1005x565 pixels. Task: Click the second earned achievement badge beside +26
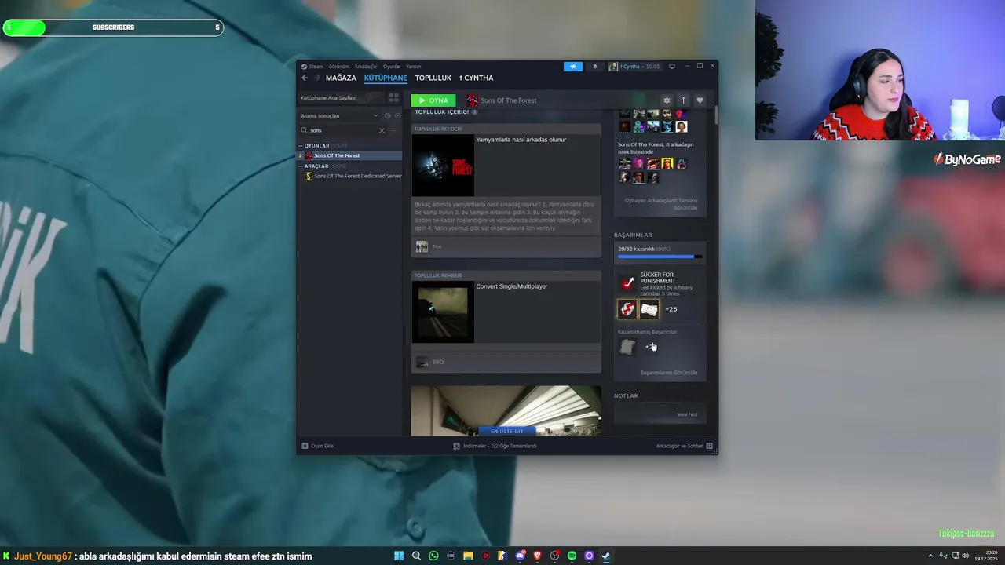click(649, 309)
